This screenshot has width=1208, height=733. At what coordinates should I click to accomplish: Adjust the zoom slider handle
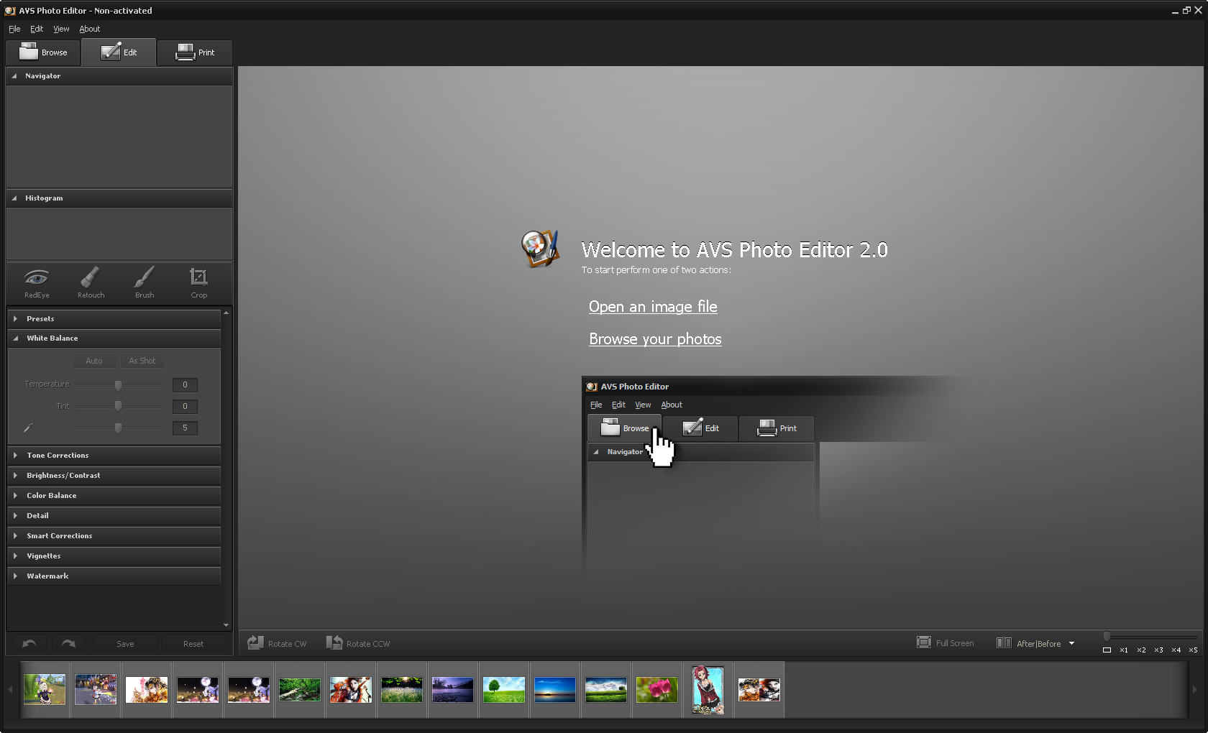click(x=1107, y=637)
